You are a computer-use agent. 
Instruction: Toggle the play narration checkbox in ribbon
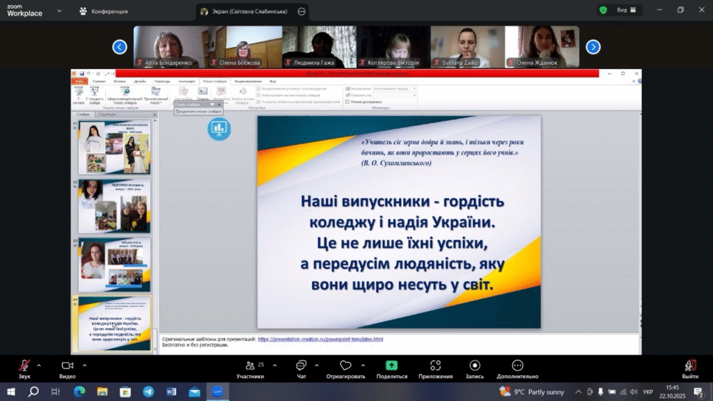point(258,89)
